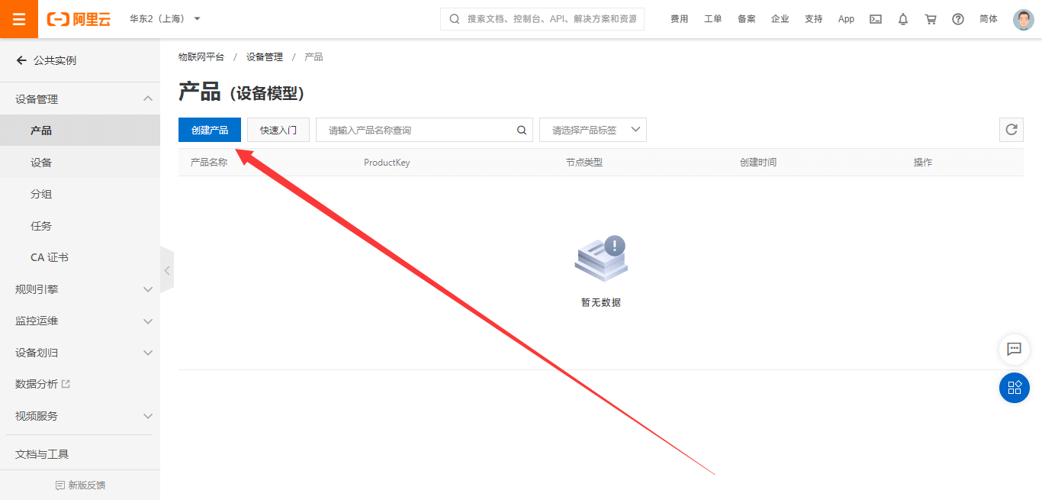The width and height of the screenshot is (1042, 500).
Task: Open the notifications bell
Action: 902,18
